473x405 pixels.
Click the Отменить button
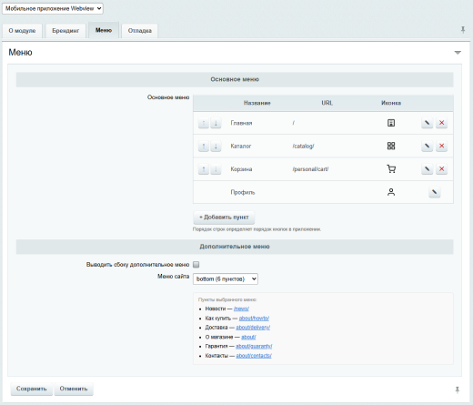pos(74,389)
